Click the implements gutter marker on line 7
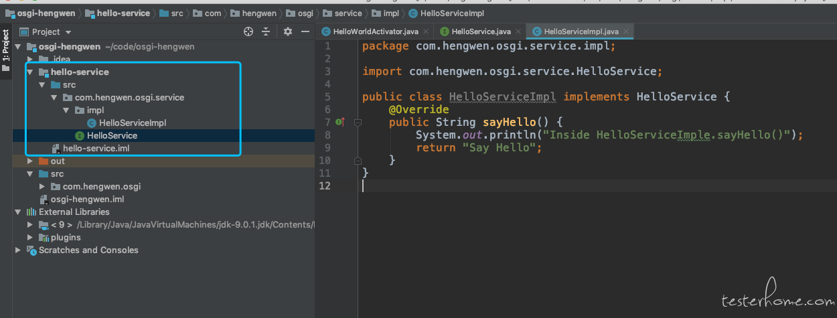 click(340, 122)
